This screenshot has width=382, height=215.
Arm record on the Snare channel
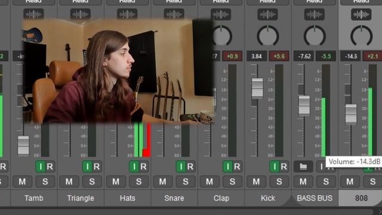point(190,167)
